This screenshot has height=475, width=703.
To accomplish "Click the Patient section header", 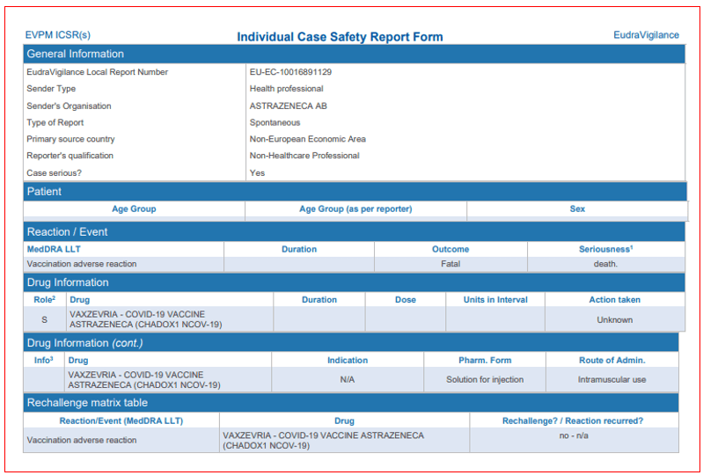I will pyautogui.click(x=45, y=192).
